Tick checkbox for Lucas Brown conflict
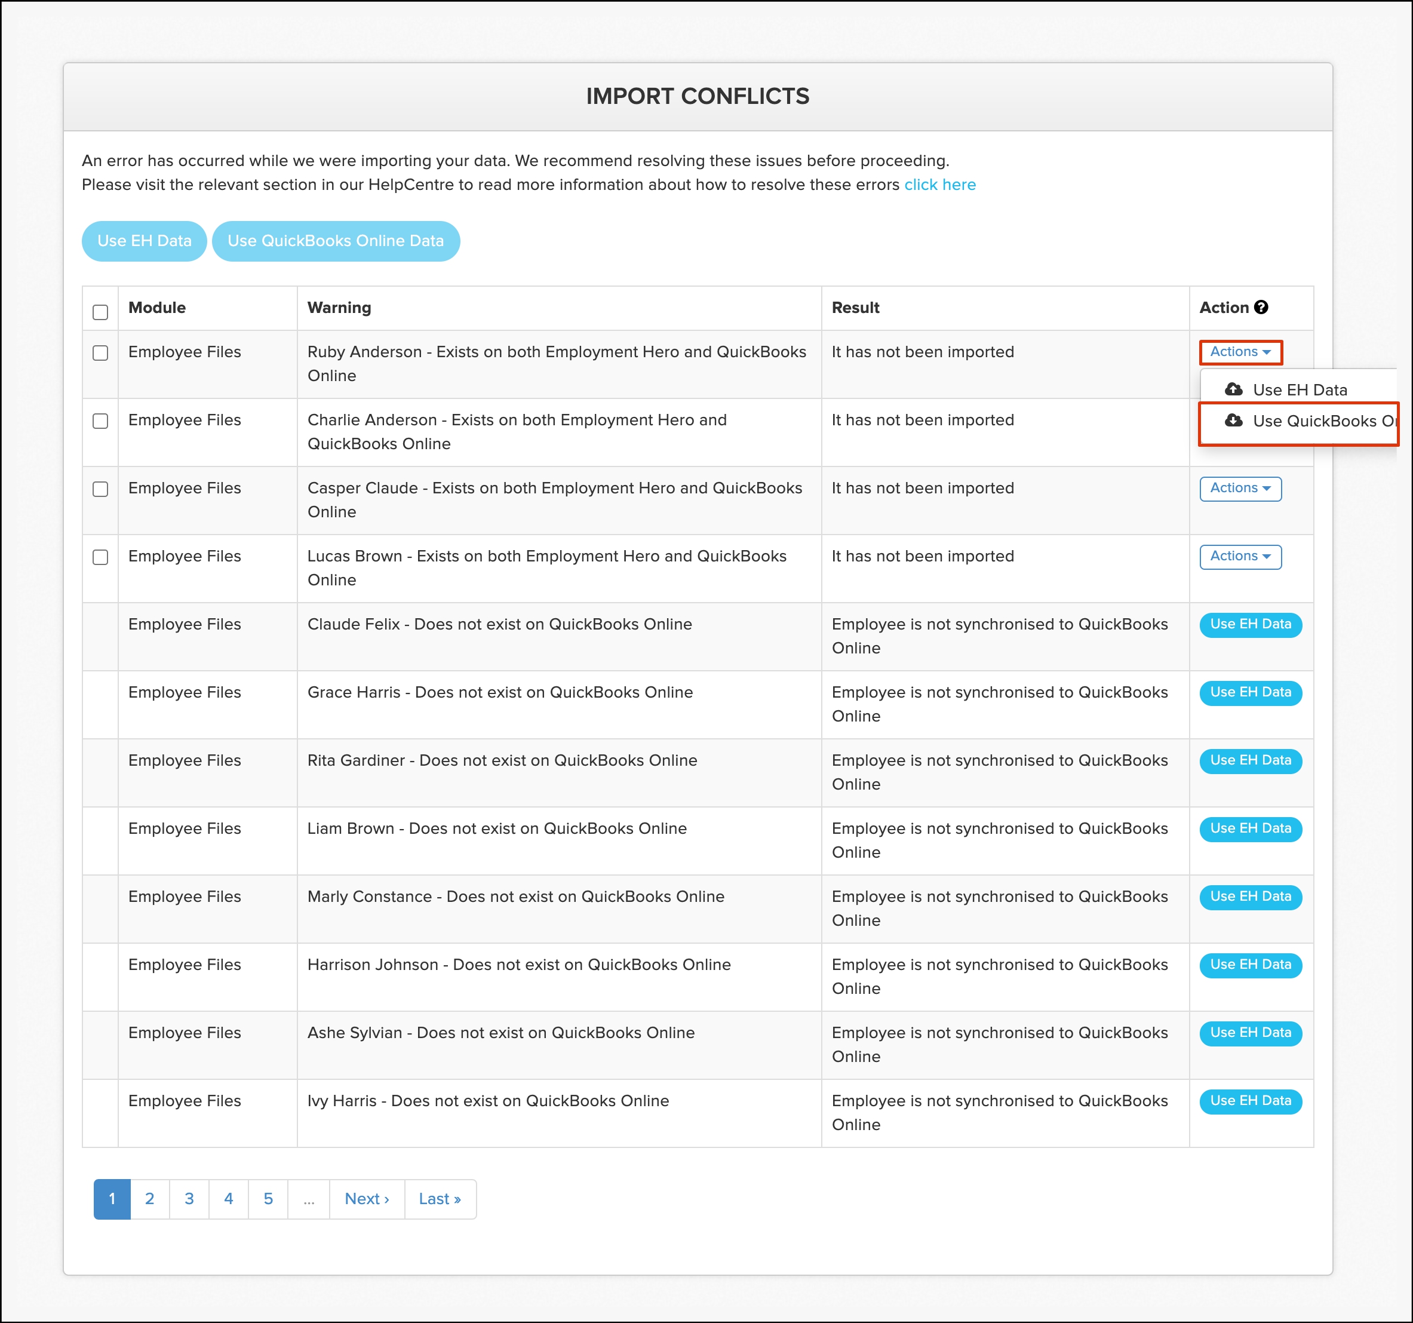 (x=100, y=557)
